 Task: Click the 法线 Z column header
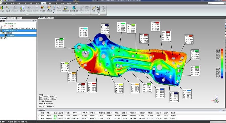[x=173, y=113]
